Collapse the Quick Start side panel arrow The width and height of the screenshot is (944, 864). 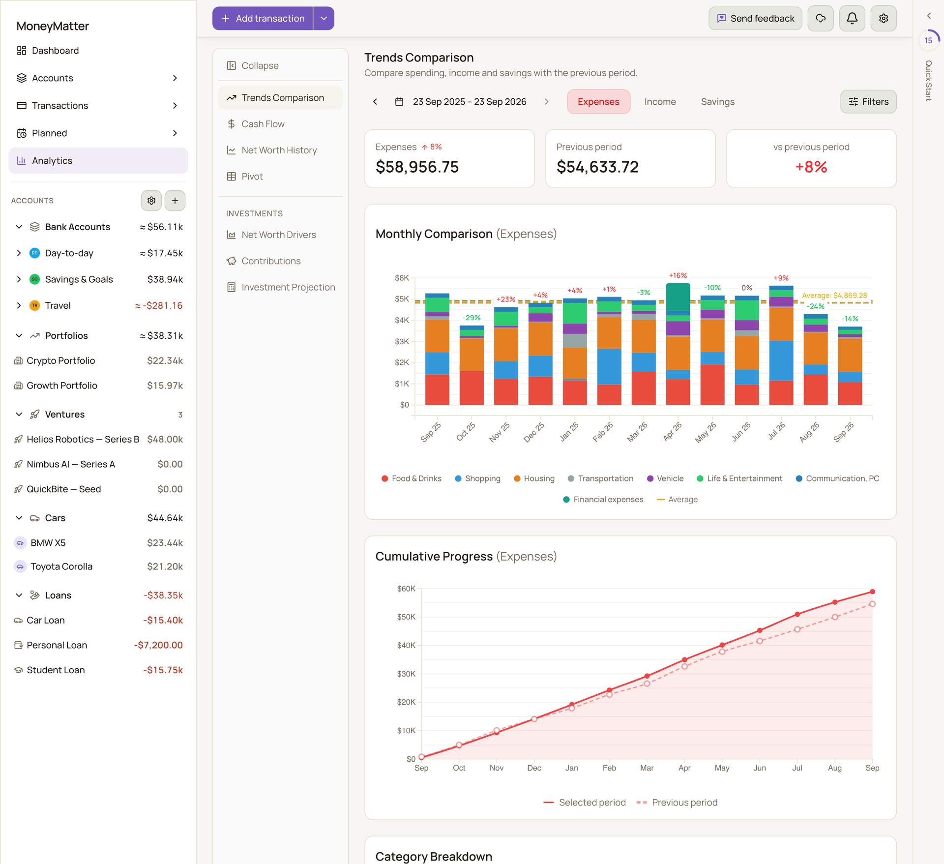[x=929, y=16]
